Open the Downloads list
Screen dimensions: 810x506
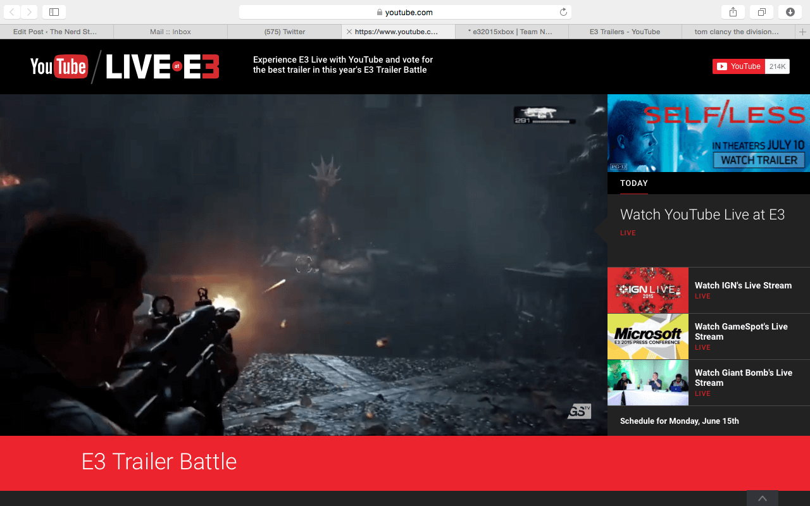coord(790,11)
